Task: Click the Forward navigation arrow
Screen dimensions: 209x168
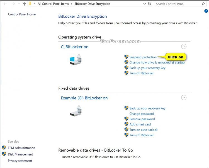Action: point(13,4)
